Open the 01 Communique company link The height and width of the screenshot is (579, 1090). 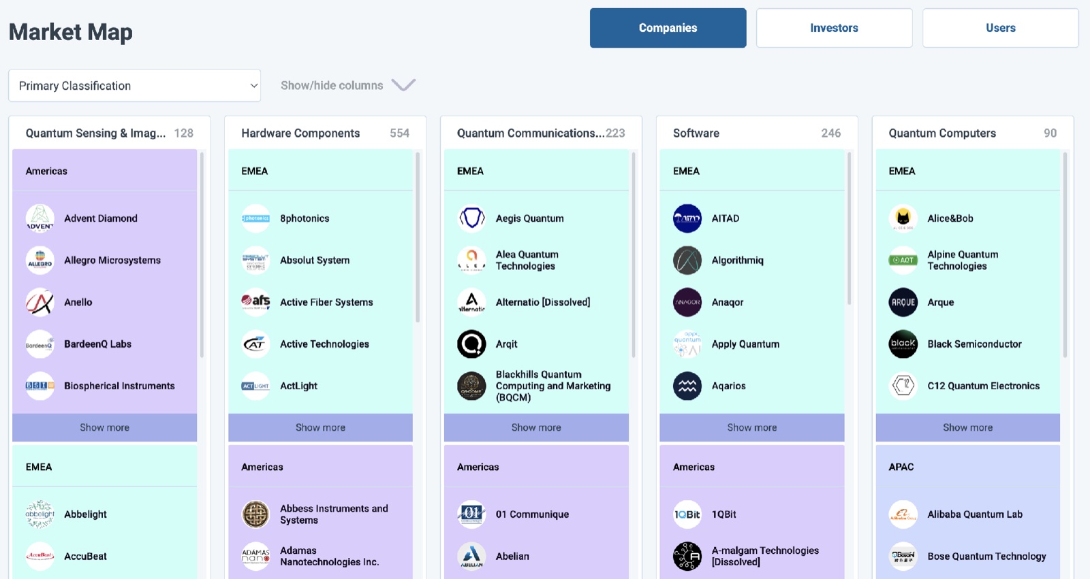point(533,514)
